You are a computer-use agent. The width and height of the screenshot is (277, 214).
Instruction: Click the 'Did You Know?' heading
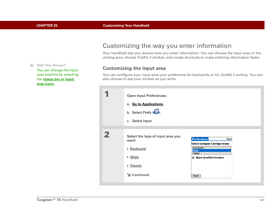(x=51, y=65)
